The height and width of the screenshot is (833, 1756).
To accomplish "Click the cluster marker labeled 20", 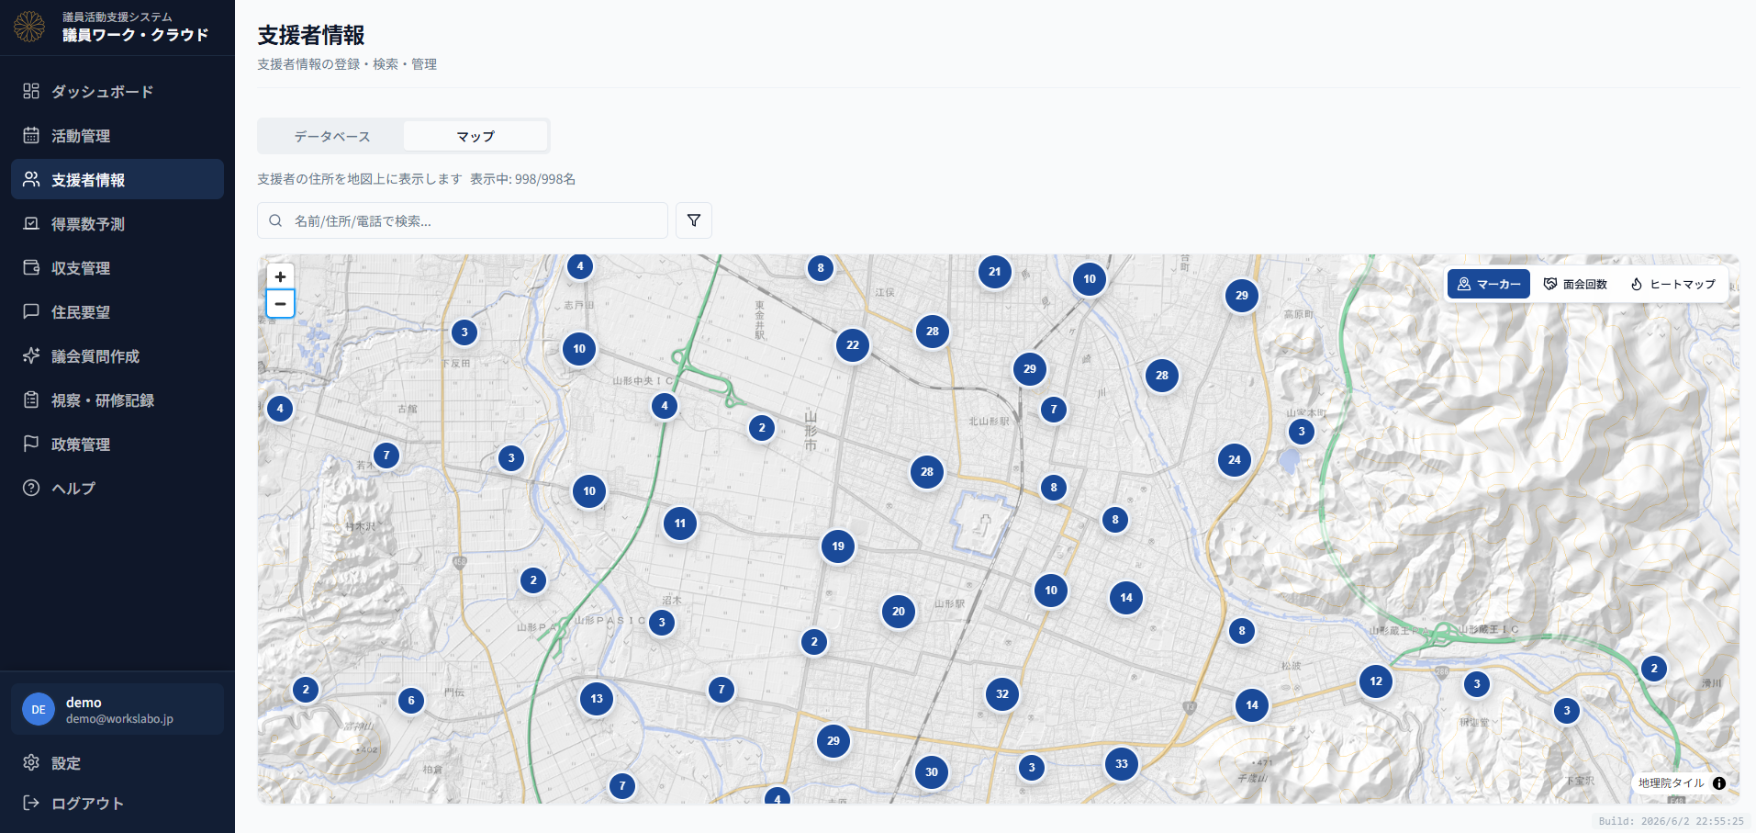I will point(899,612).
